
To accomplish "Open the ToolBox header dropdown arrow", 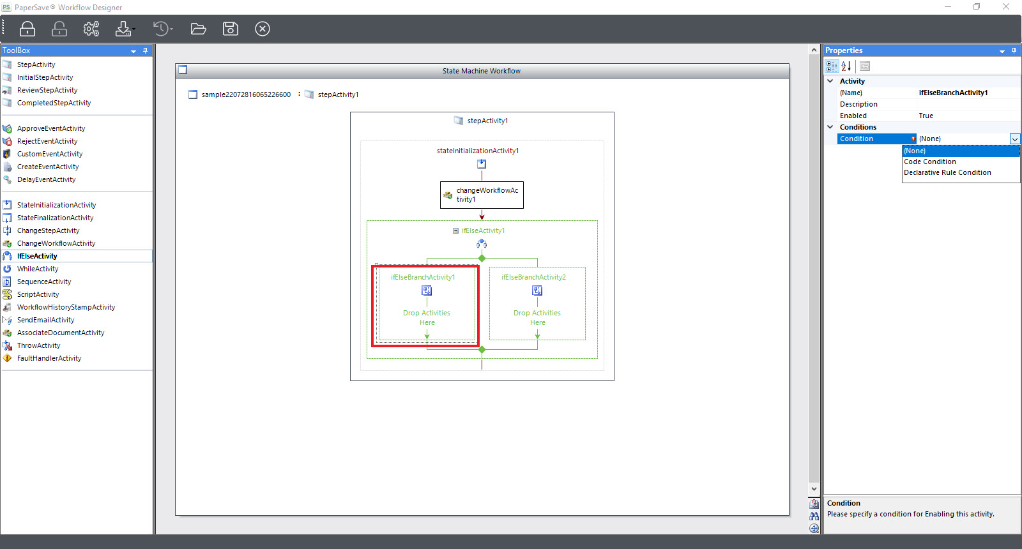I will (133, 51).
